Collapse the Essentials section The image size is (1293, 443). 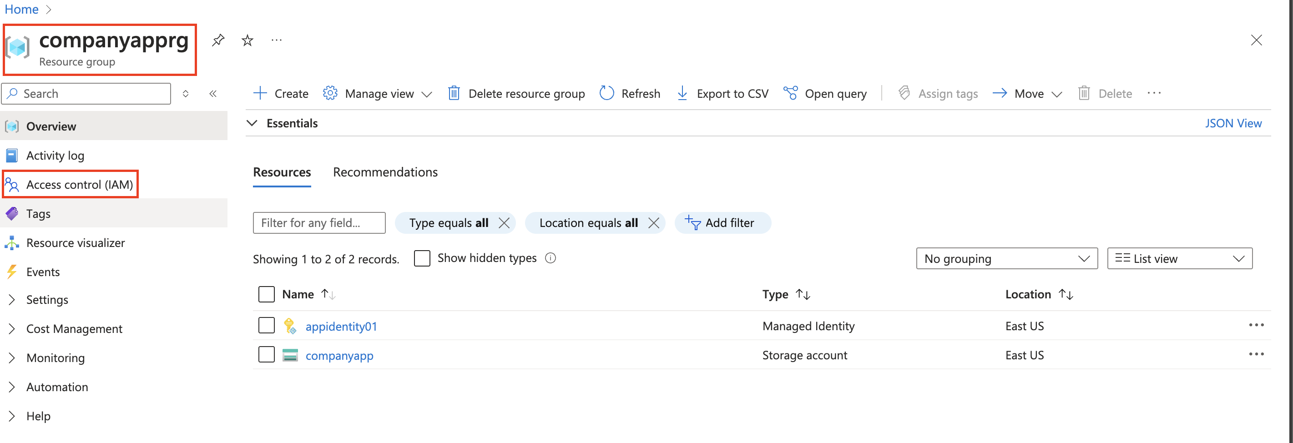point(252,123)
